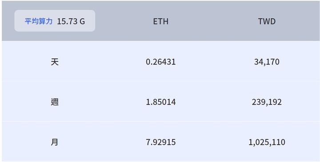Click the TWD column header
This screenshot has height=162, width=320.
[267, 21]
